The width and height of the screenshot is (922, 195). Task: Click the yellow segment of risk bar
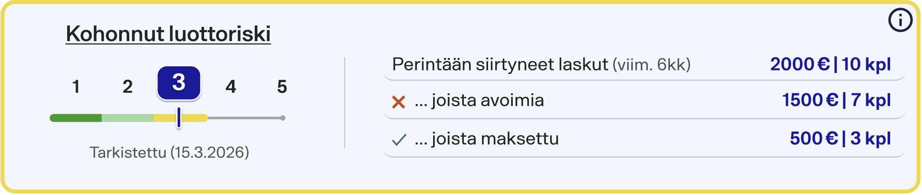[194, 118]
